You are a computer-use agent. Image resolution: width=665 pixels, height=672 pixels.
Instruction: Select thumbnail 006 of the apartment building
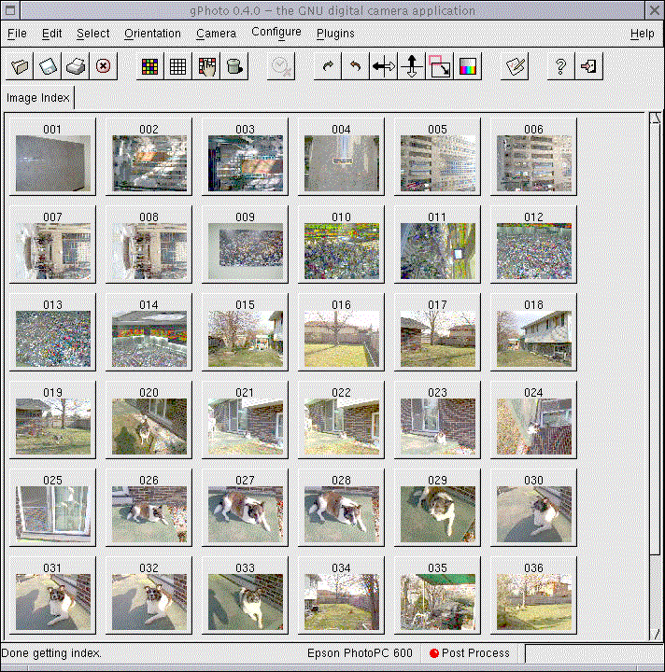[534, 157]
